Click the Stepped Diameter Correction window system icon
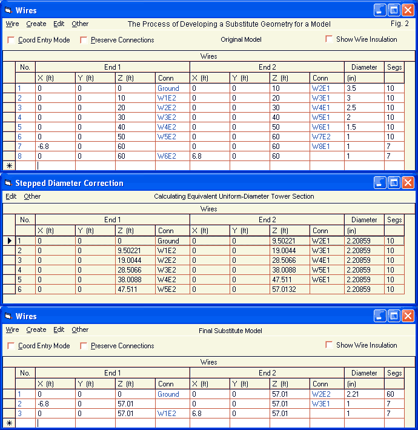 tap(8, 183)
